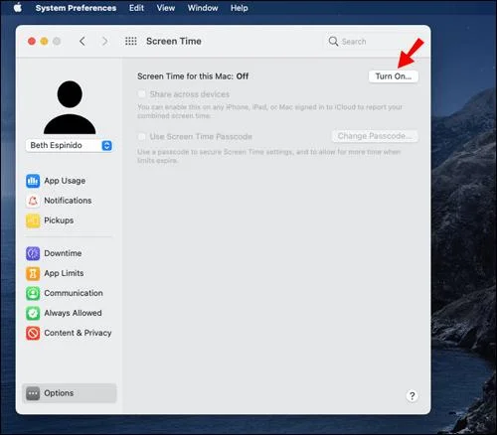The image size is (497, 435).
Task: Select the Communication label
Action: coord(74,293)
